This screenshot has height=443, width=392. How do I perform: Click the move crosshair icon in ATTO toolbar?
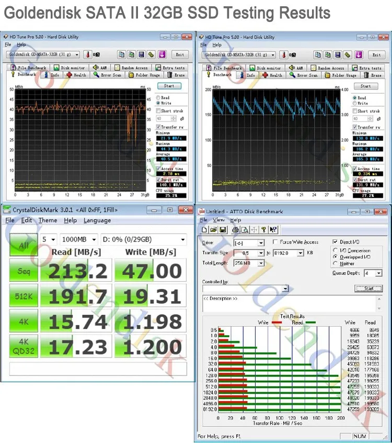point(254,230)
